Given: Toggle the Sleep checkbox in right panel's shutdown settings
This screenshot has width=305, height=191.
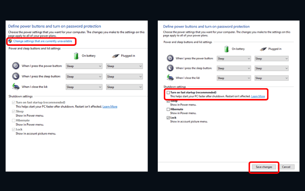Looking at the screenshot, I should [x=168, y=101].
